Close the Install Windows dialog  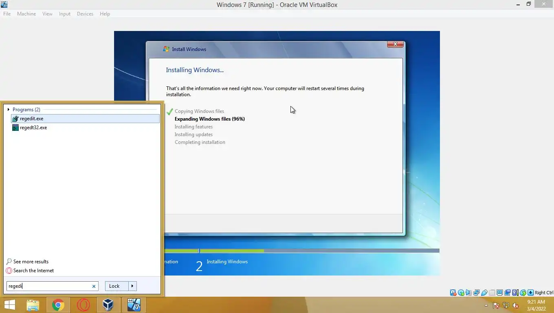pyautogui.click(x=395, y=44)
